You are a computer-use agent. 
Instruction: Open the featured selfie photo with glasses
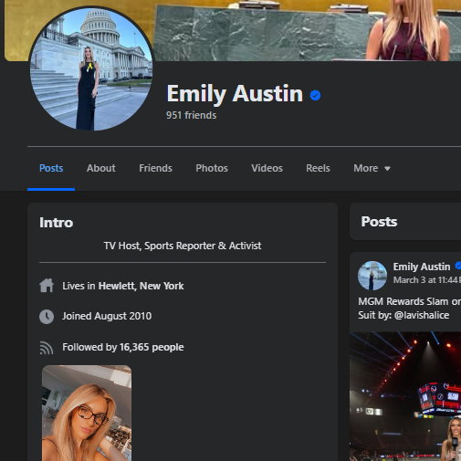87,414
